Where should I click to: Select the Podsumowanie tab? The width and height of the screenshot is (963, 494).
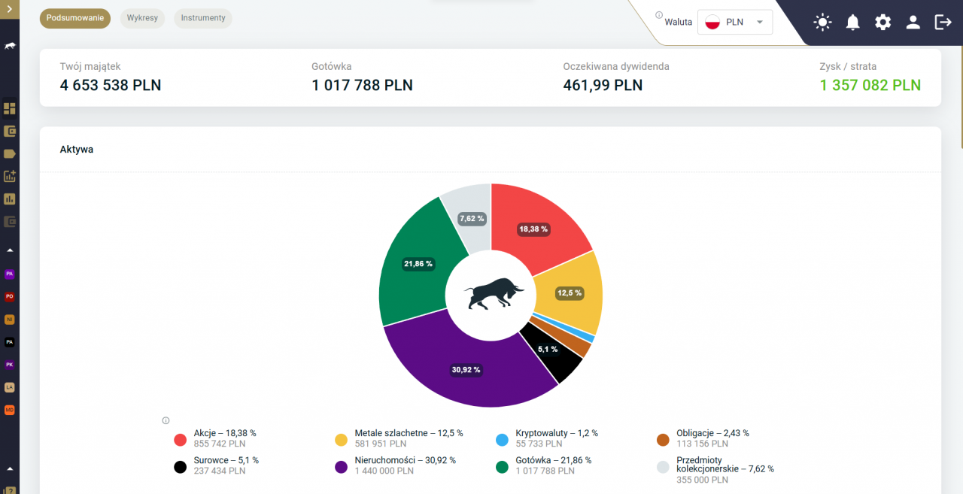tap(75, 18)
